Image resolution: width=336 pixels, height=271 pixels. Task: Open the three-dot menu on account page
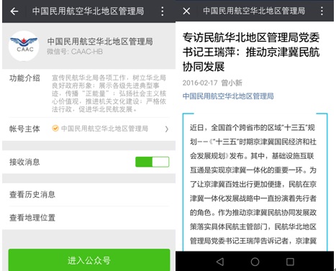163,12
